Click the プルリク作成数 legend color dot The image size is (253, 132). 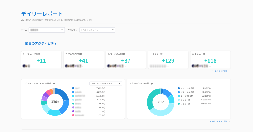(179, 92)
